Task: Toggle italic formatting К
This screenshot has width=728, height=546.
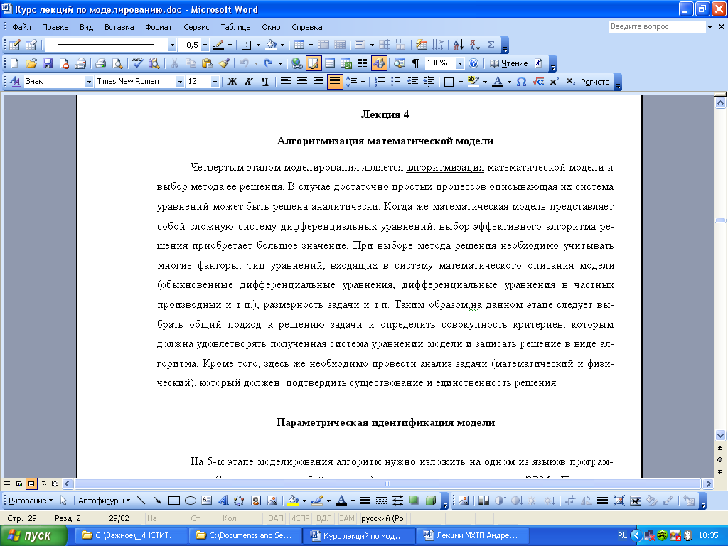Action: pyautogui.click(x=248, y=82)
